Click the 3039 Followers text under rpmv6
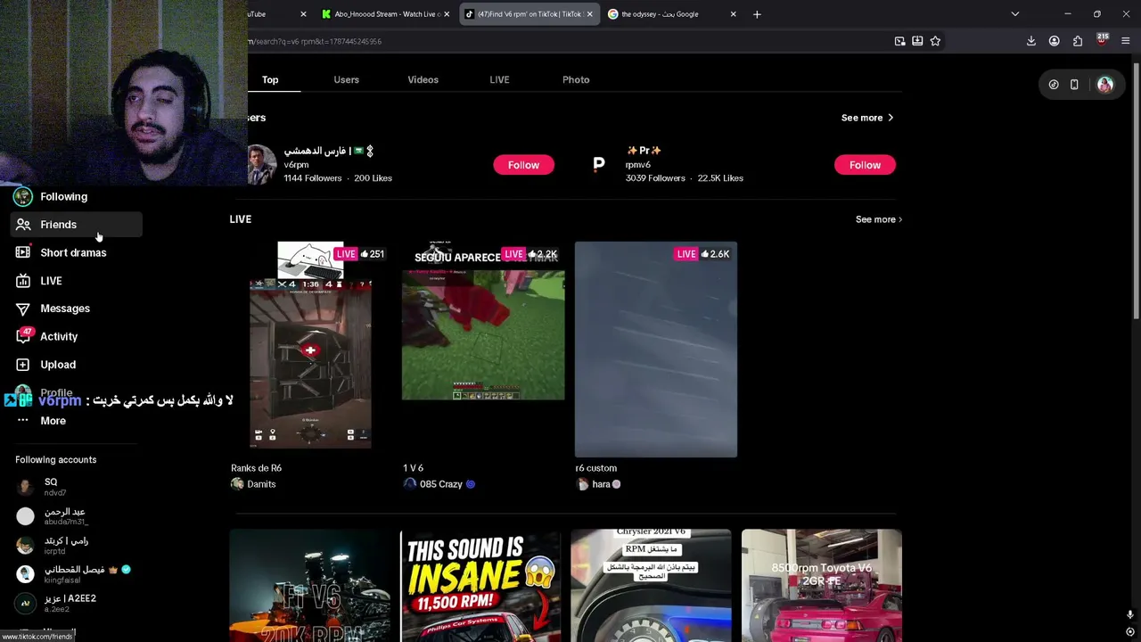 (655, 178)
